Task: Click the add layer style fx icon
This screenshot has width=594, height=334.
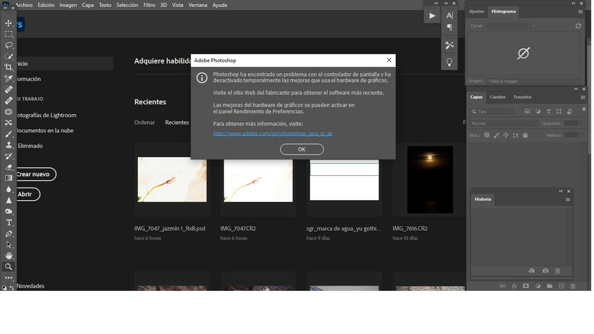Action: [514, 286]
